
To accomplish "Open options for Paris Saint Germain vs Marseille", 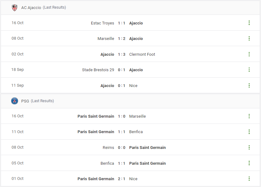I will 249,116.
